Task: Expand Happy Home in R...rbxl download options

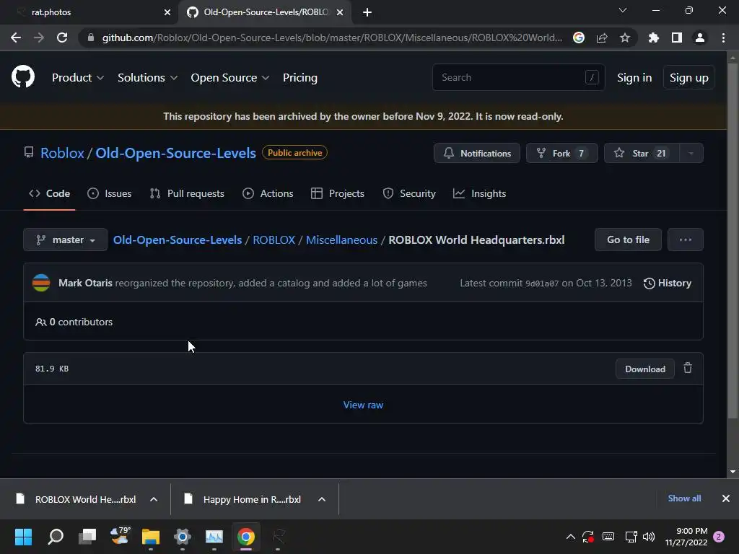Action: coord(322,499)
